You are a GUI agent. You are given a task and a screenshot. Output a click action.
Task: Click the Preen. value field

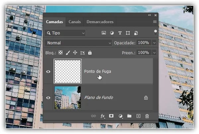[144, 53]
